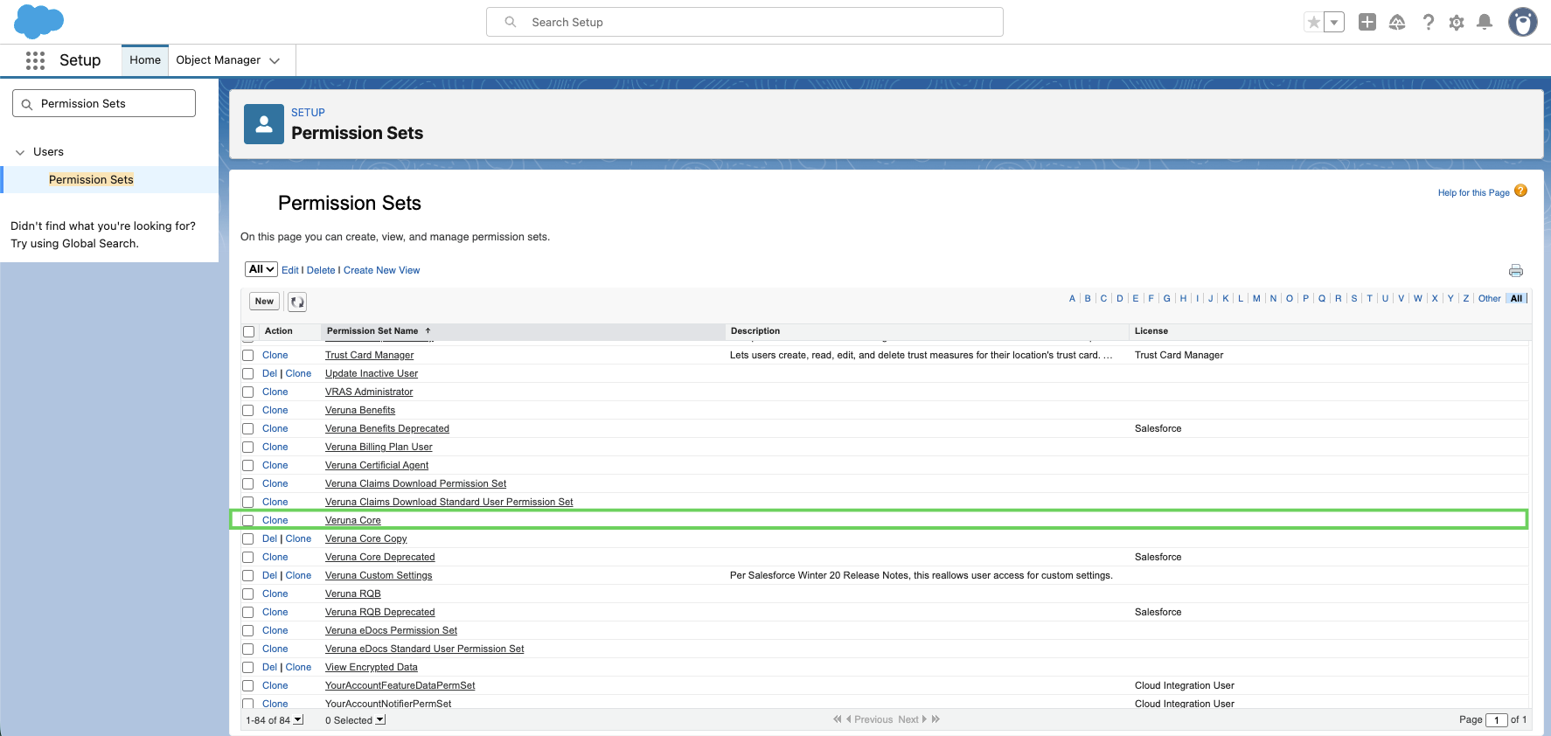
Task: Show All in the alphabet filter
Action: tap(1517, 299)
